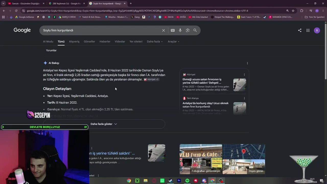327x184 pixels.
Task: Open the Chrome tab search dropdown arrow
Action: 3,3
